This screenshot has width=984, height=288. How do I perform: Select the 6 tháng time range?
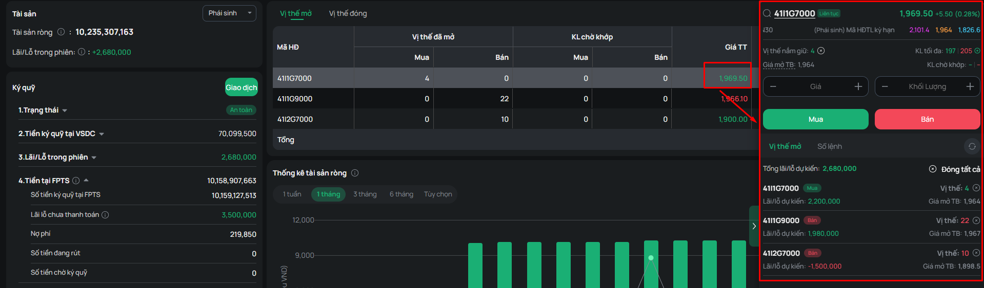pos(401,194)
